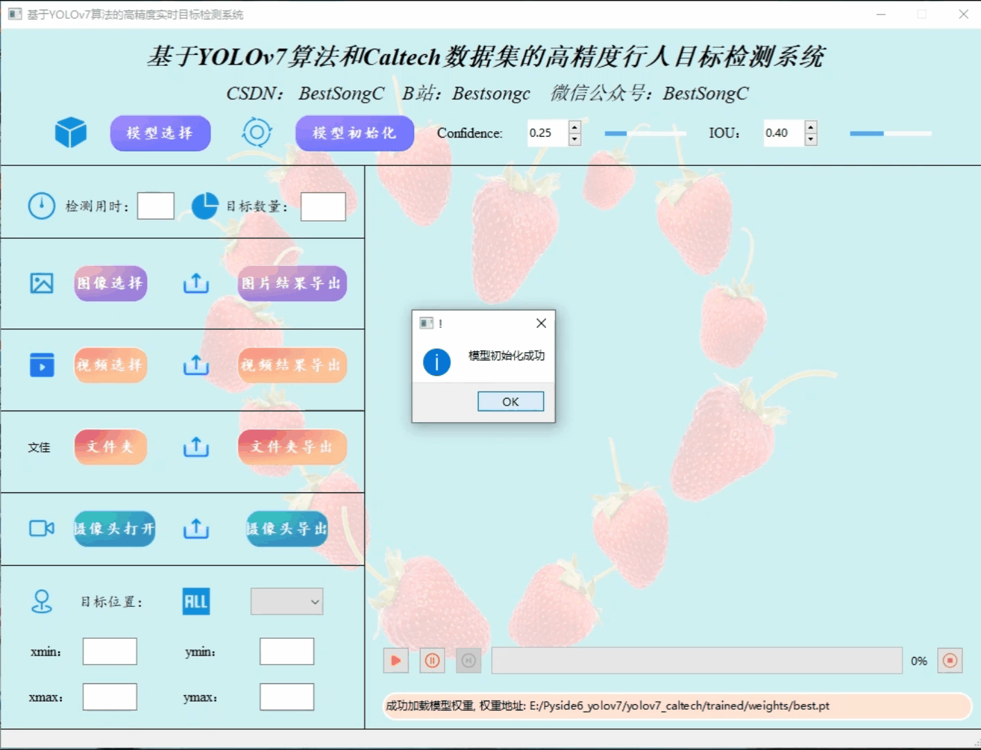Screen dimensions: 981x750
Task: Click the stop record button
Action: click(x=950, y=660)
